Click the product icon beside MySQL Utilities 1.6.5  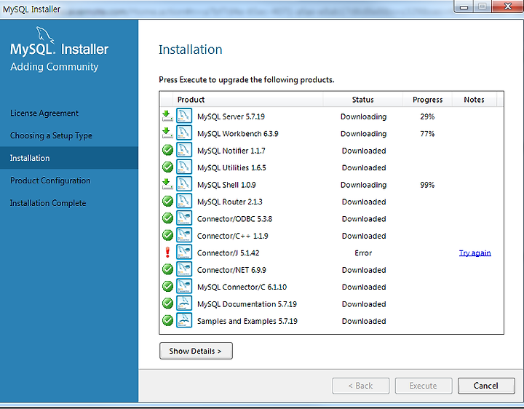coord(184,167)
